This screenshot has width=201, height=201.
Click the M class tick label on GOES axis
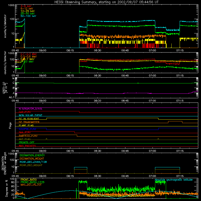(x=13, y=78)
